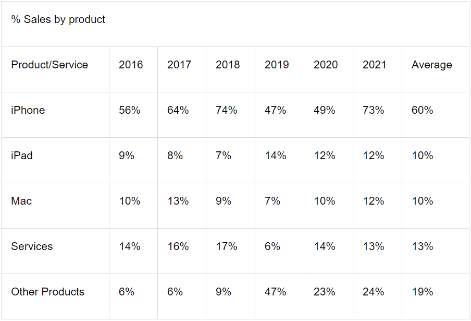This screenshot has width=471, height=321.
Task: Select iPhone's average cell showing 60%
Action: (423, 111)
